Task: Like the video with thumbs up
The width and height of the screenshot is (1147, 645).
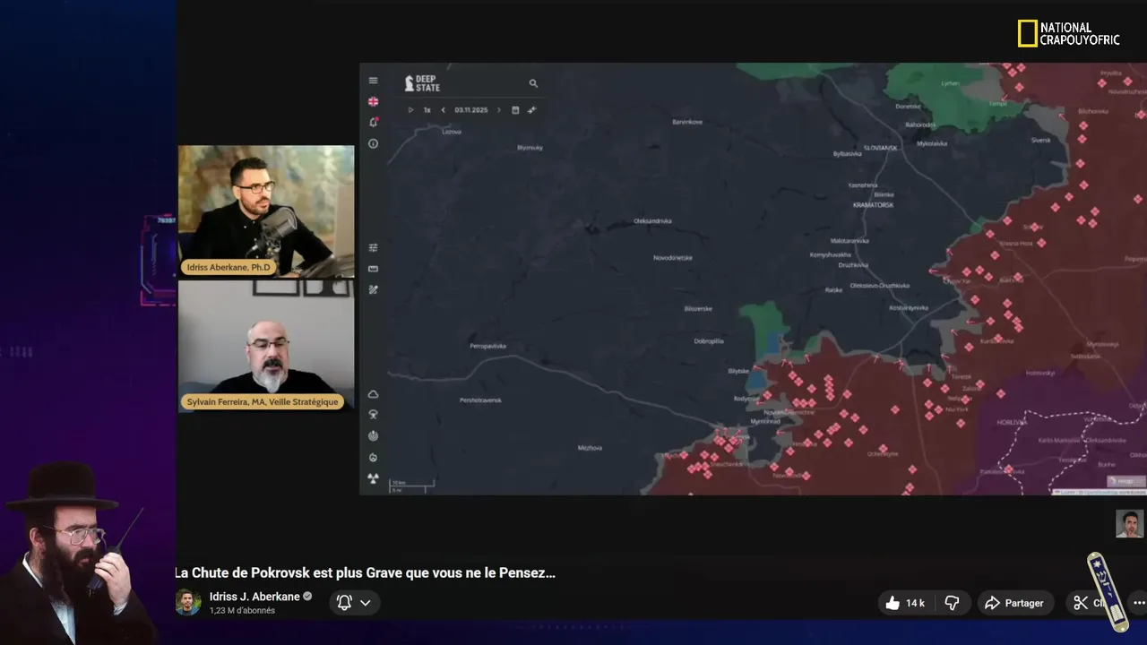Action: click(x=904, y=603)
